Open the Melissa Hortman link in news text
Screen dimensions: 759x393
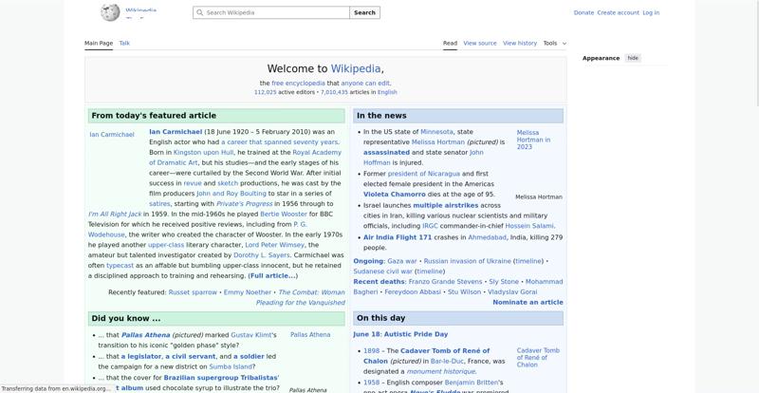[x=438, y=142]
